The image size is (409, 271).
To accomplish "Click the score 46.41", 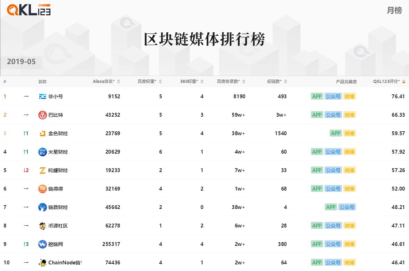I will (398, 263).
